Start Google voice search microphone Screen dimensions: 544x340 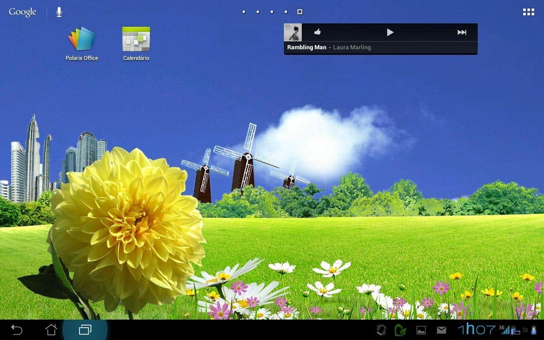[x=59, y=12]
